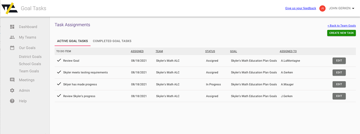The image size is (360, 134).
Task: Open Team Goals in the sidebar
Action: (29, 71)
